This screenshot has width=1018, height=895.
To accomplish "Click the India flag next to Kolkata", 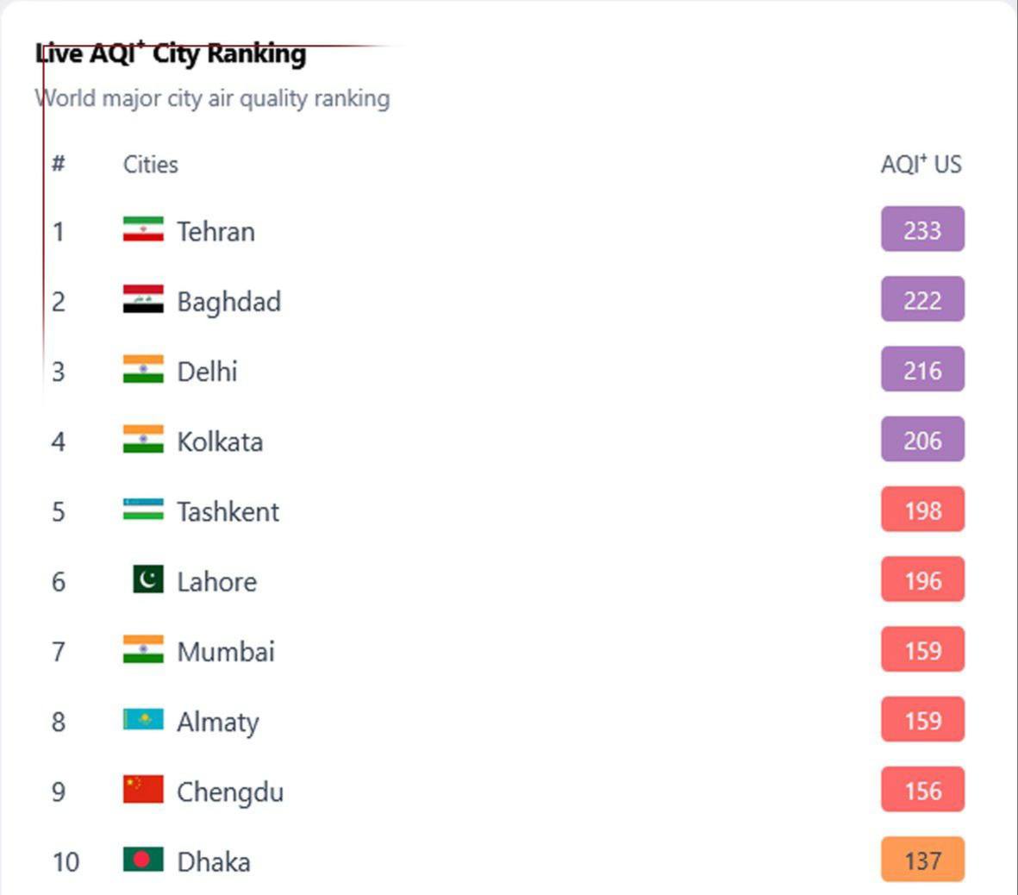I will point(143,439).
